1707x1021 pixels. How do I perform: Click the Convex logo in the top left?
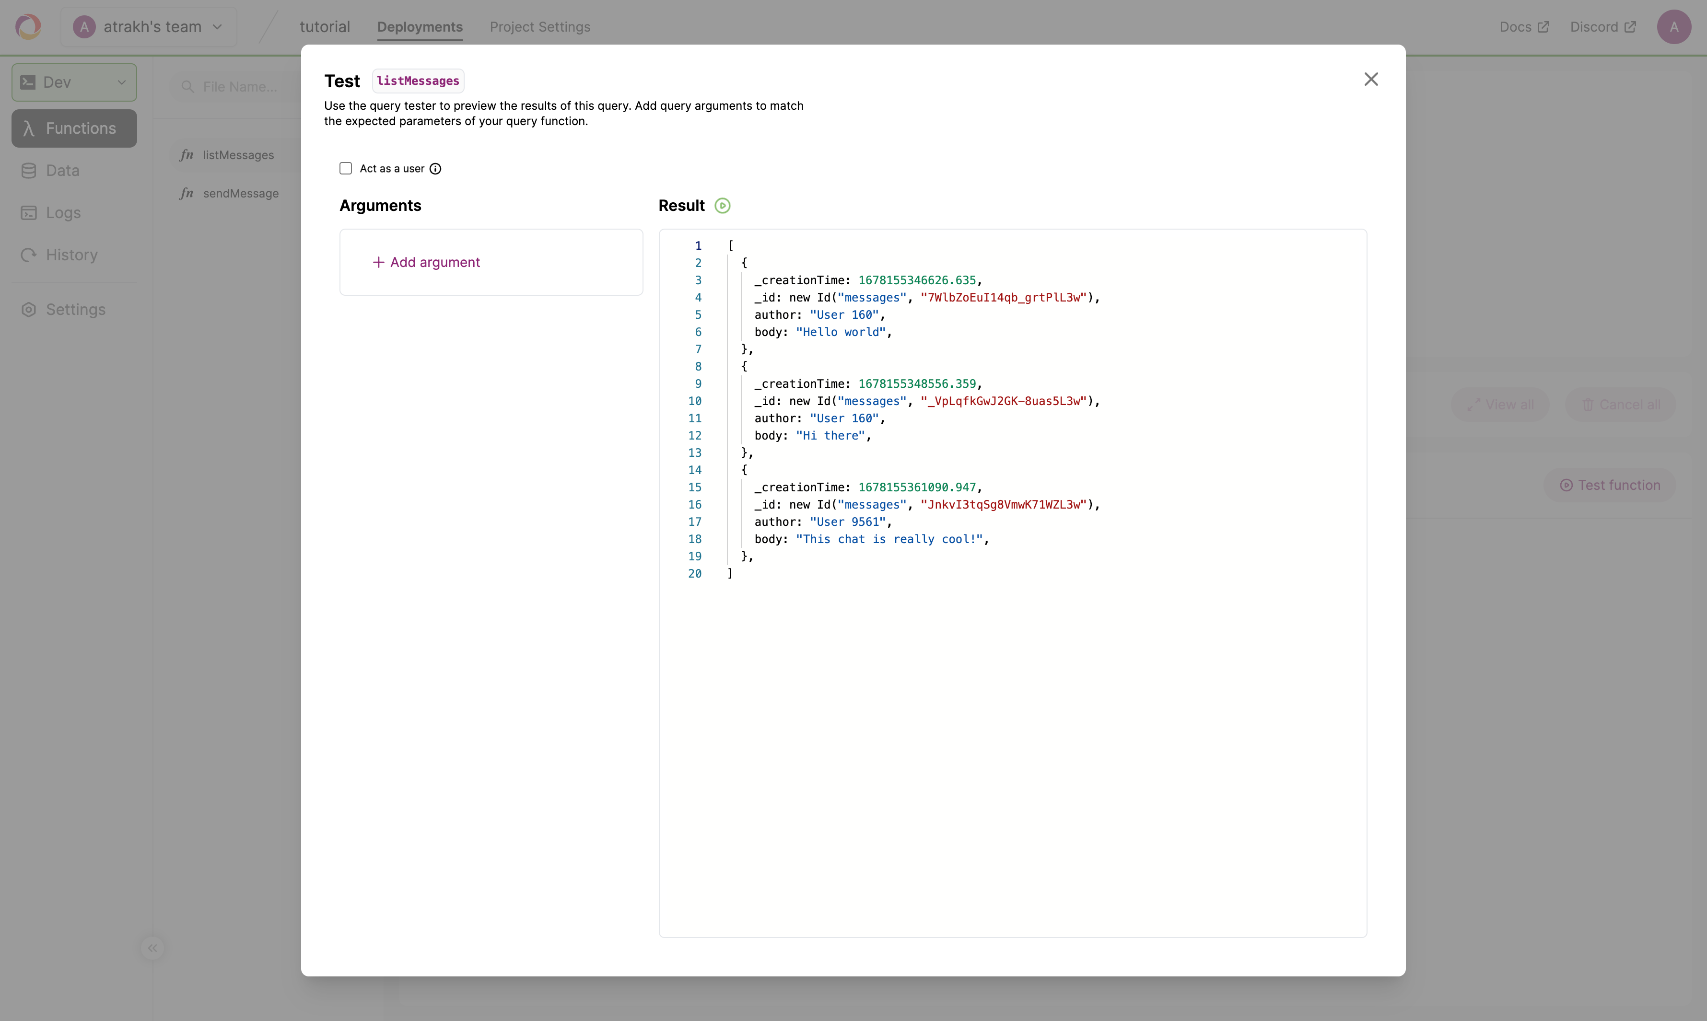tap(28, 27)
